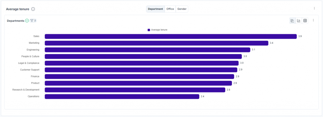Image resolution: width=323 pixels, height=117 pixels.
Task: Click the Product axis label
Action: point(35,83)
